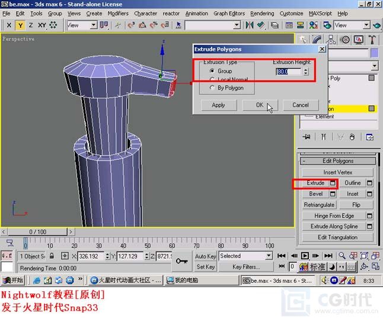Open the Modifier List dropdown
383x319 pixels.
[375, 66]
